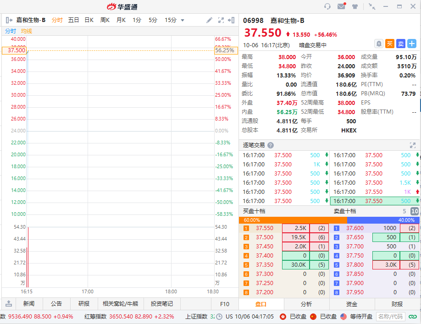The image size is (421, 324).
Task: Click the orange 买 buy button
Action: (389, 44)
